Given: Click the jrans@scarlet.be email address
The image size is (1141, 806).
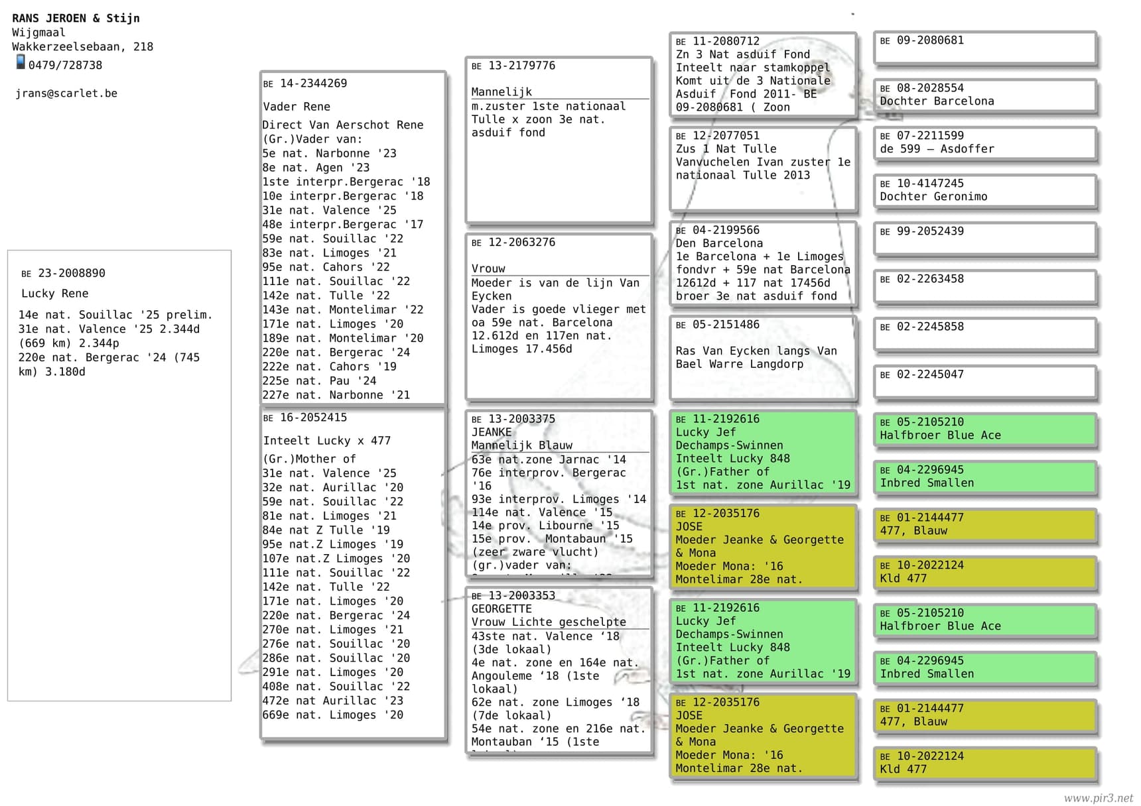Looking at the screenshot, I should coord(66,93).
